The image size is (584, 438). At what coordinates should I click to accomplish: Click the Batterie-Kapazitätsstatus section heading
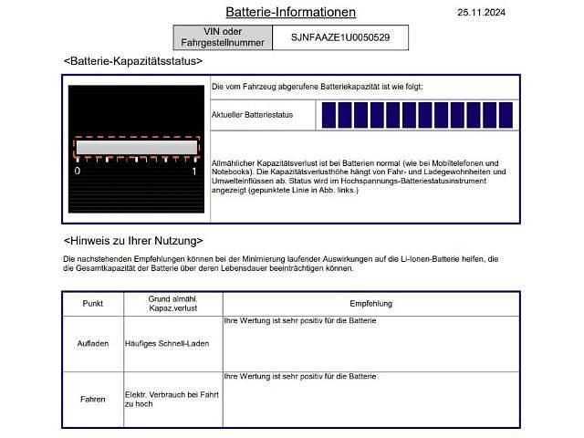pyautogui.click(x=133, y=61)
